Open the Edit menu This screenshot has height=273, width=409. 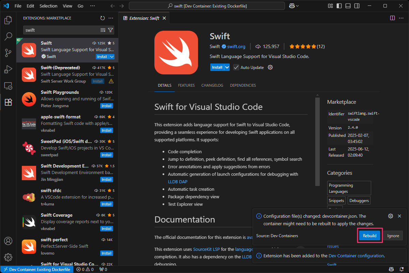(x=30, y=6)
